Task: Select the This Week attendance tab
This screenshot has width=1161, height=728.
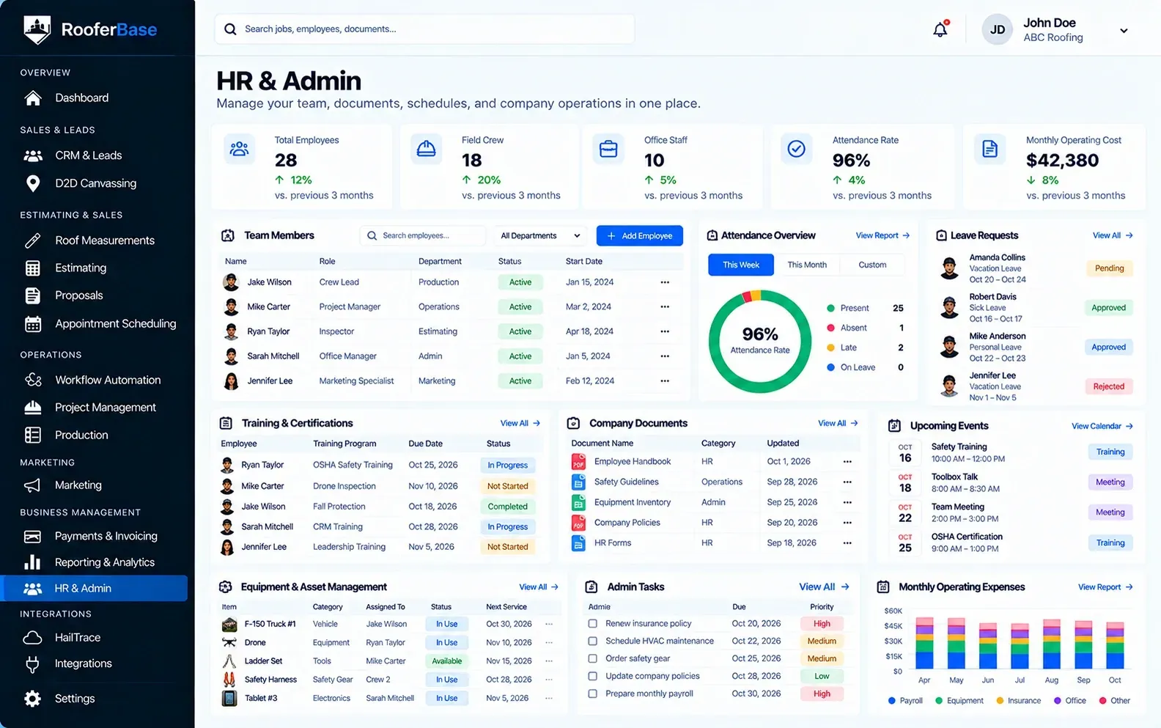Action: (x=741, y=265)
